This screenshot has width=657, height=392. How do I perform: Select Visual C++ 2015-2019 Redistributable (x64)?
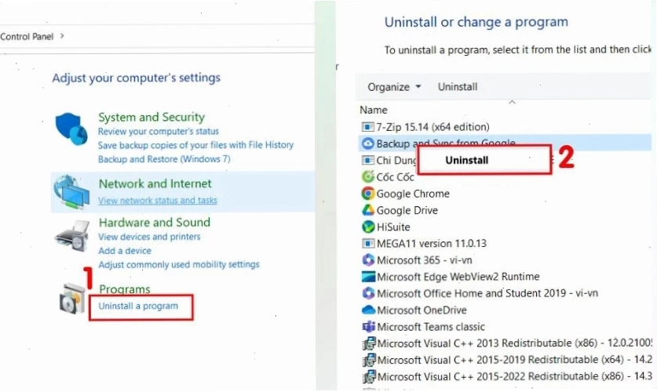point(515,360)
